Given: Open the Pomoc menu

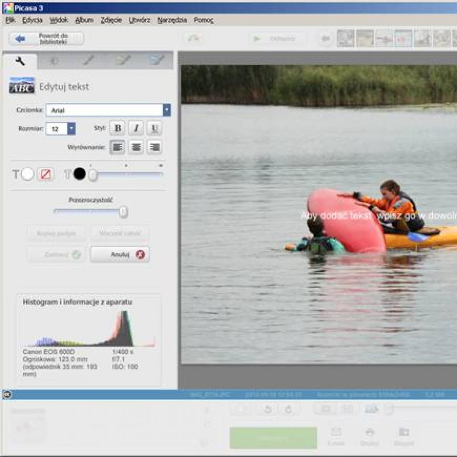Looking at the screenshot, I should [x=204, y=20].
